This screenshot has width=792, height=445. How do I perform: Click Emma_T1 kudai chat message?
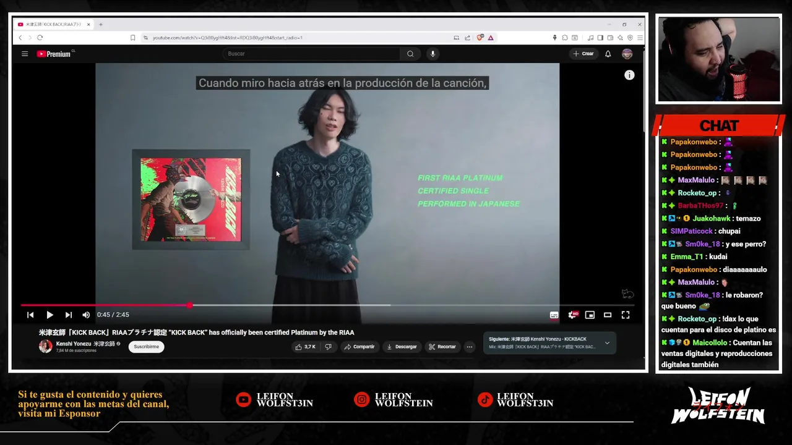click(x=694, y=256)
